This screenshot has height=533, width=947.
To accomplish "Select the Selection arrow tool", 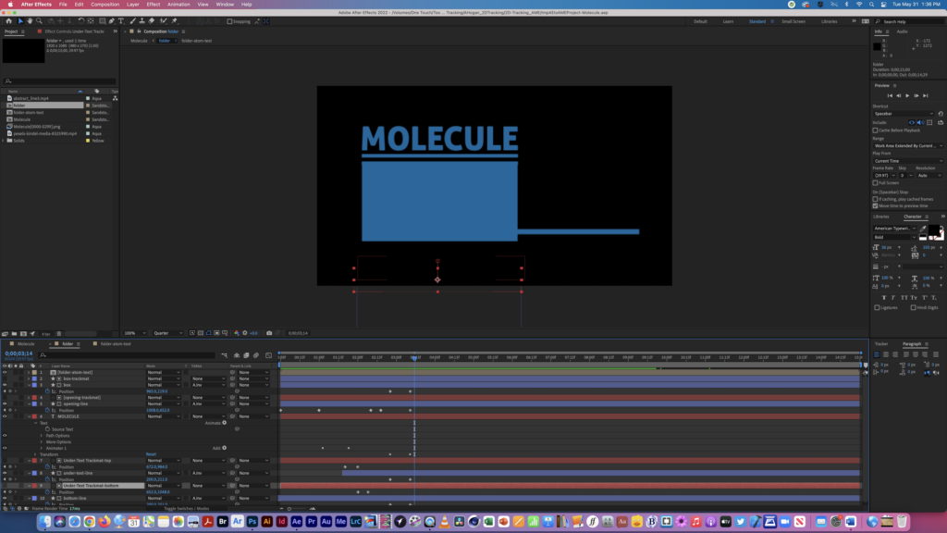I will click(20, 21).
